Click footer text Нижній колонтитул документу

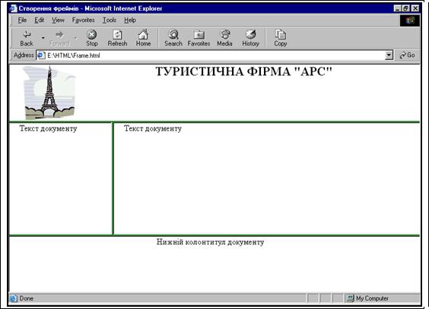pos(211,242)
